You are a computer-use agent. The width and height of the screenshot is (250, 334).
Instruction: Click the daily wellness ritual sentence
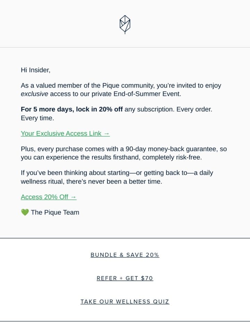click(x=117, y=177)
